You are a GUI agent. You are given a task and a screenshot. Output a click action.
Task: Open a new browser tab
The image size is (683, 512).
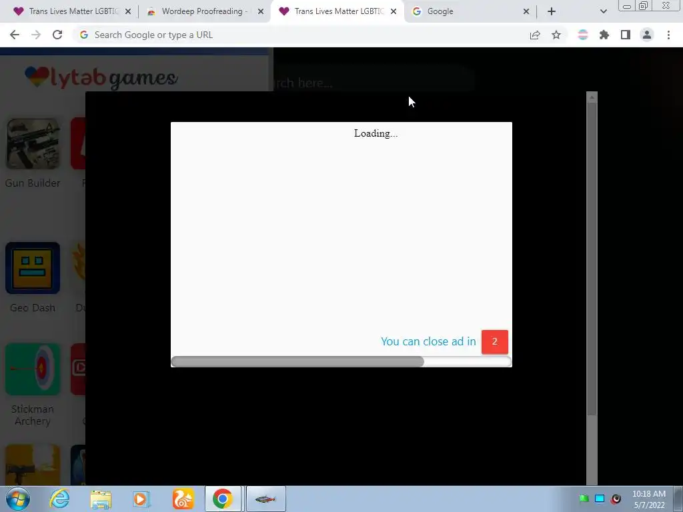pos(552,11)
